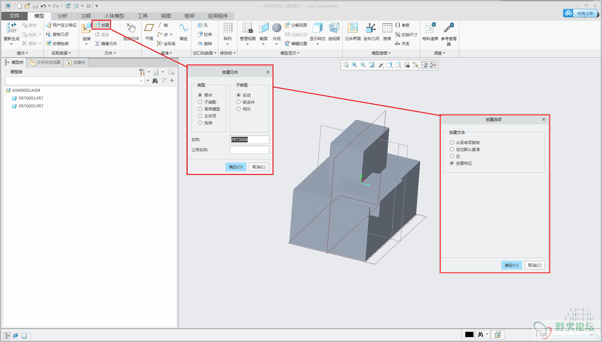
Task: Select Bulk Item (主体项) radio button
Action: click(x=200, y=116)
